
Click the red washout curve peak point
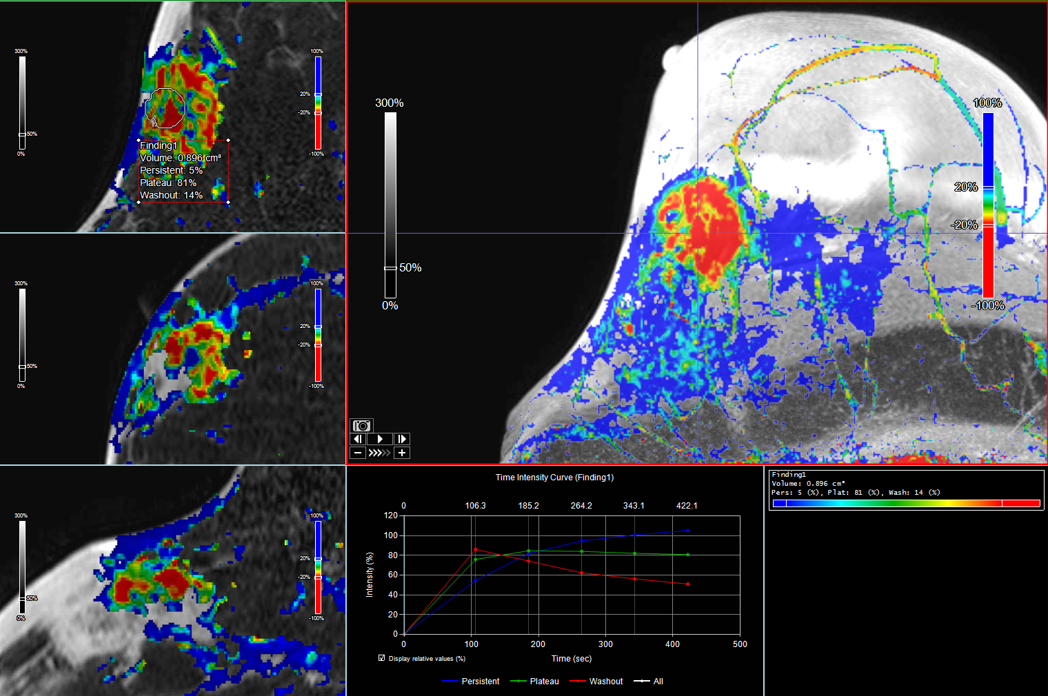click(476, 550)
